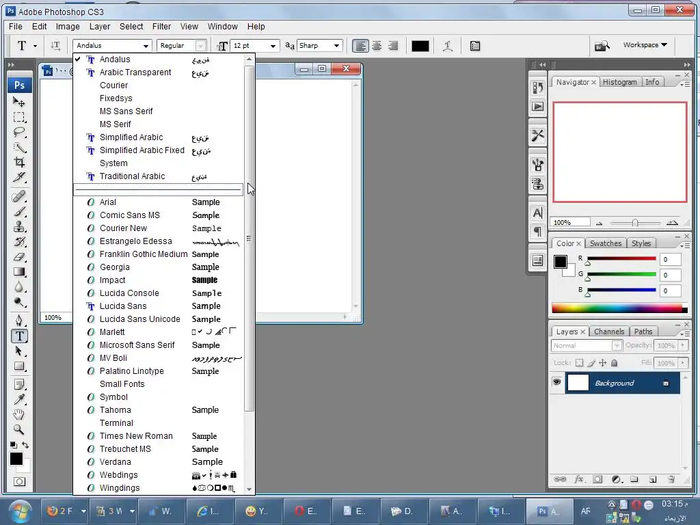Viewport: 700px width, 525px height.
Task: Open the anti-aliasing Sharp dropdown
Action: [x=336, y=46]
